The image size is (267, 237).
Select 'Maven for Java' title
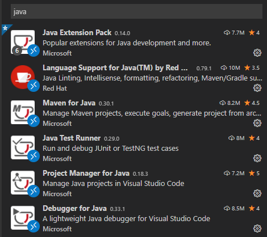coord(69,103)
